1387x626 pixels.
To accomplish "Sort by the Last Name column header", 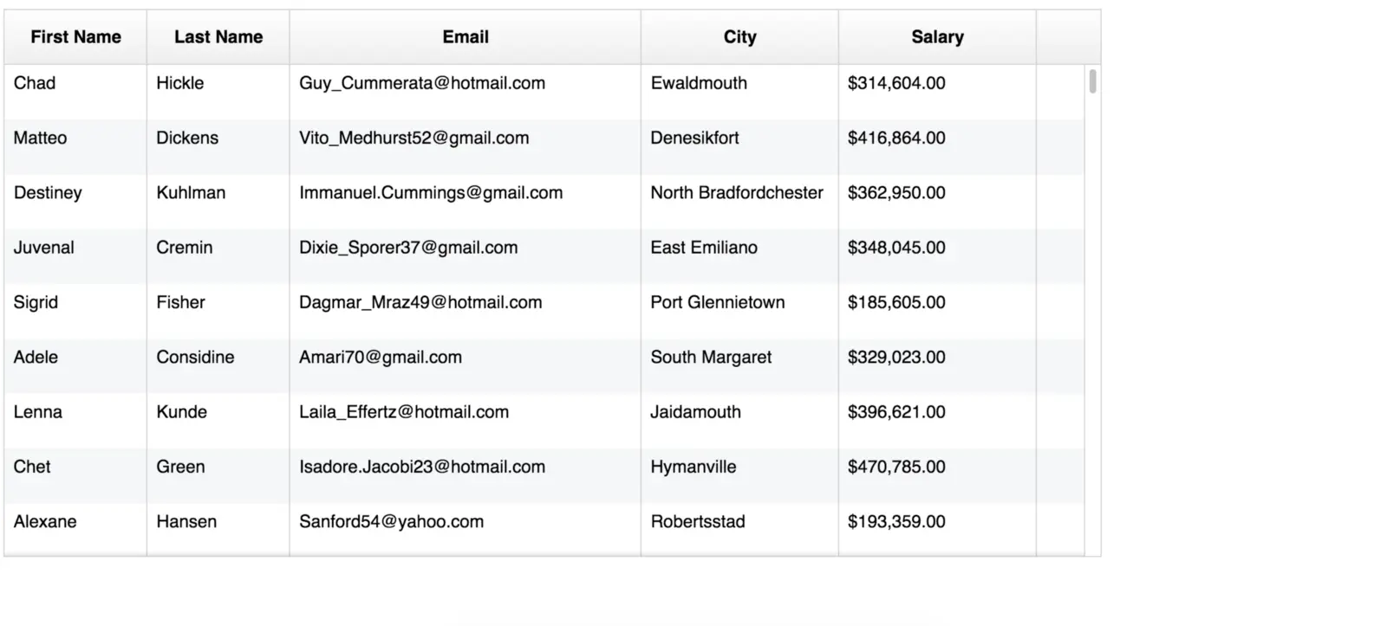I will [218, 37].
